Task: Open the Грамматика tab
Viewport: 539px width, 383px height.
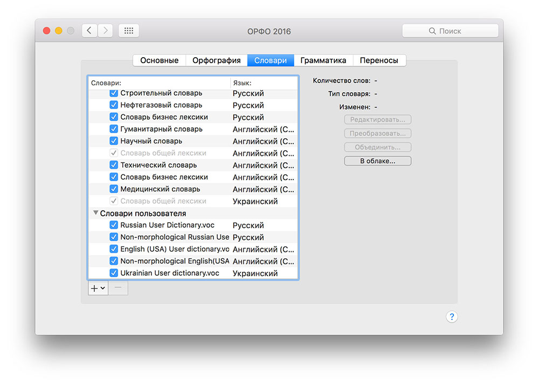Action: (323, 60)
